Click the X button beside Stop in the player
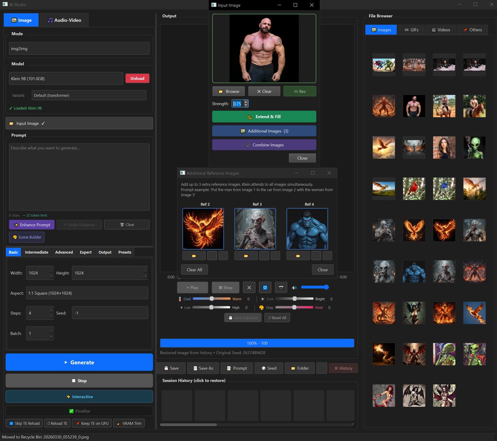497x441 pixels. [x=249, y=287]
